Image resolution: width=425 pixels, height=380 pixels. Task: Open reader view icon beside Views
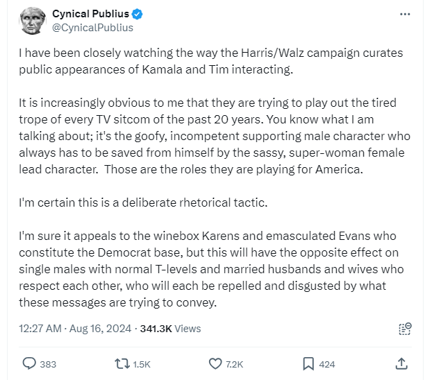[401, 329]
